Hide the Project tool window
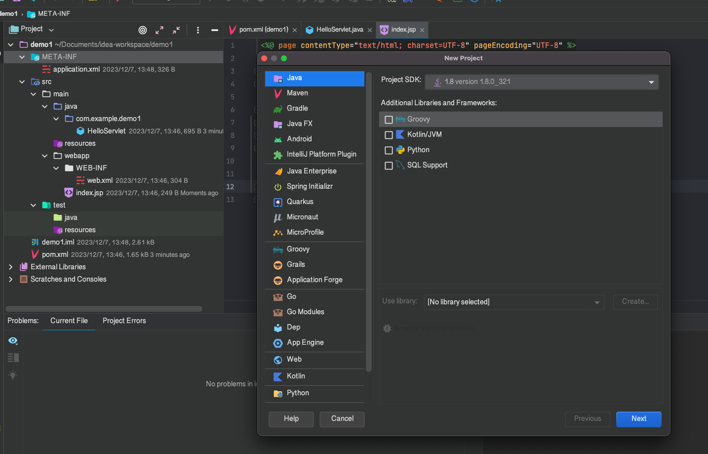 click(x=215, y=30)
